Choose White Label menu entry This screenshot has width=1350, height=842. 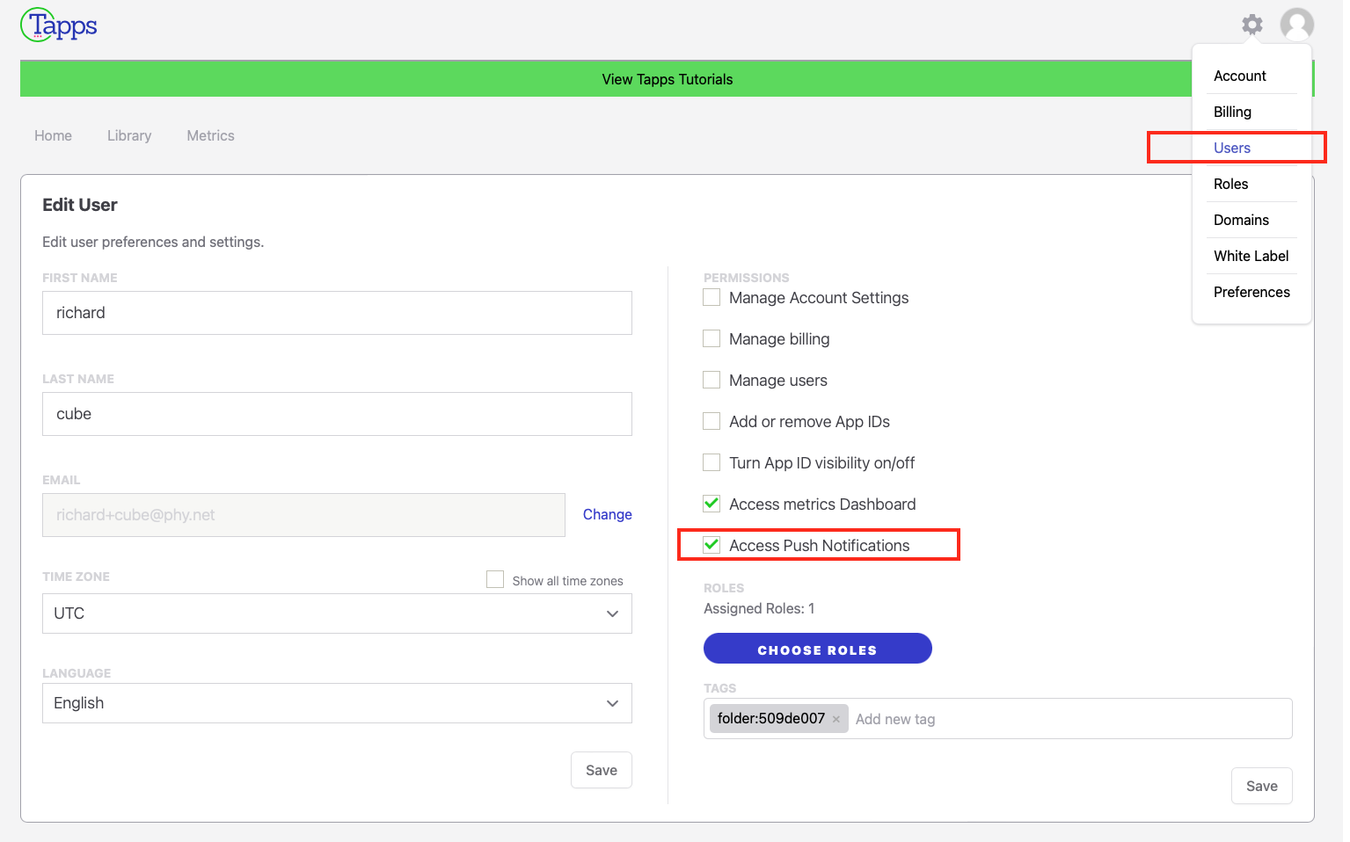[x=1251, y=256]
